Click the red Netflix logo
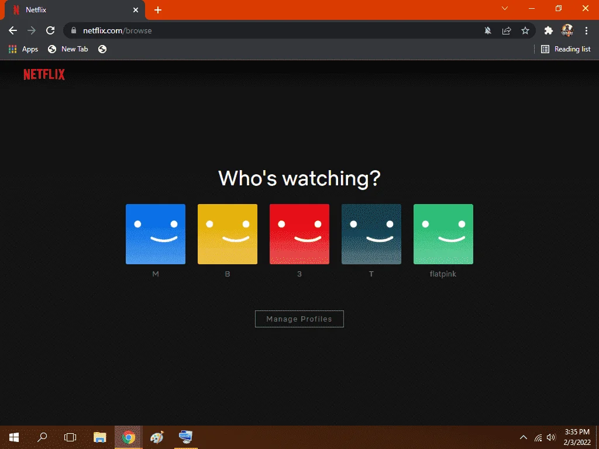The width and height of the screenshot is (599, 449). click(44, 74)
